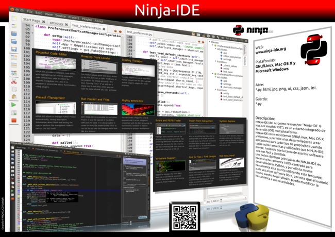The height and width of the screenshot is (237, 335).
Task: Collapse Attributes under PreferencesEditorConfig
Action: 215,49
